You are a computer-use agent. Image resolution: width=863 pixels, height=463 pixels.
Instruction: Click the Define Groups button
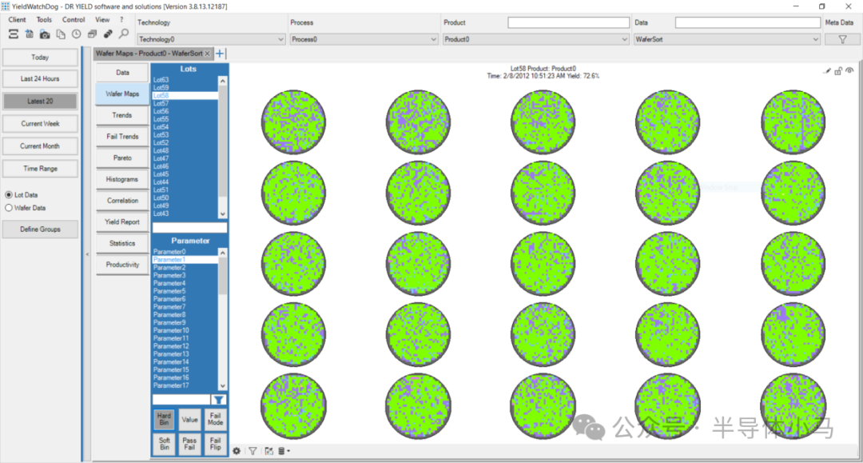(x=40, y=230)
